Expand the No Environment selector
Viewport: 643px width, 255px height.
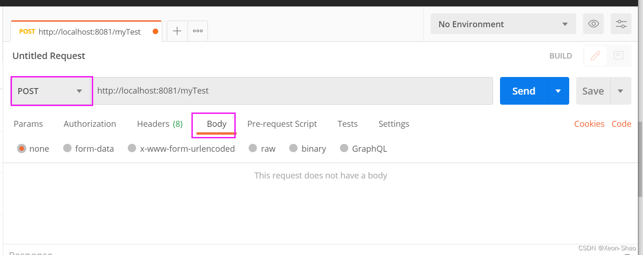click(503, 24)
